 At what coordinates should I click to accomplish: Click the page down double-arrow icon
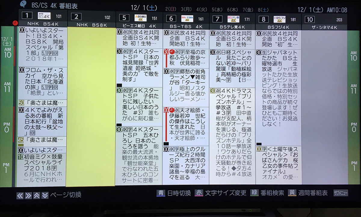pyautogui.click(x=45, y=195)
